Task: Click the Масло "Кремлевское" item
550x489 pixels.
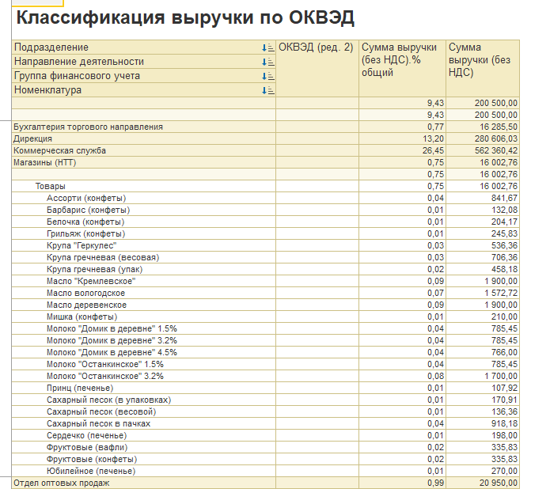Action: [90, 281]
